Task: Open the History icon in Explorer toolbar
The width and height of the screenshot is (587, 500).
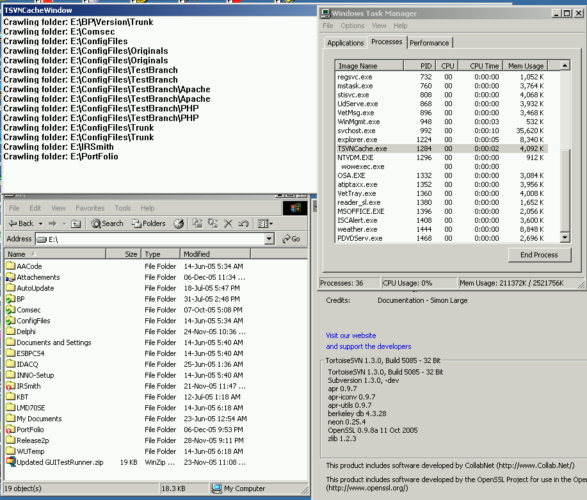Action: coord(179,223)
